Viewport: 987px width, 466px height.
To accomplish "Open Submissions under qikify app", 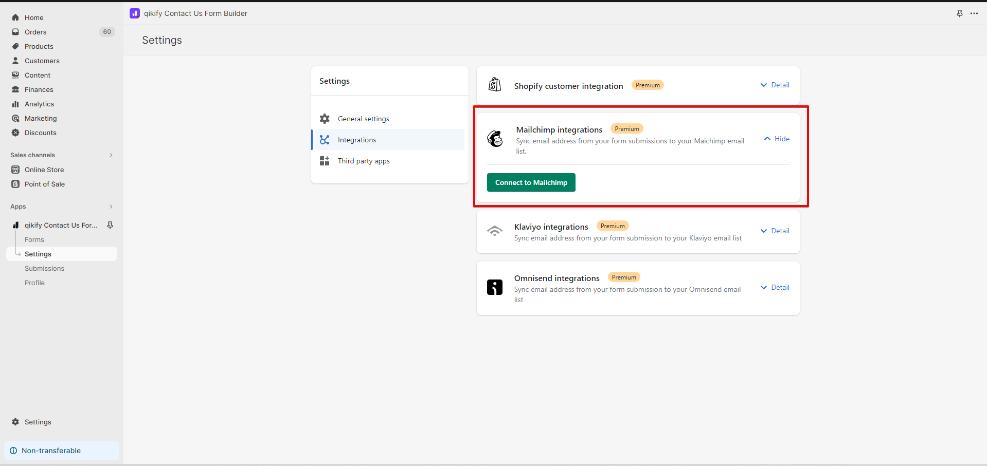I will click(44, 268).
